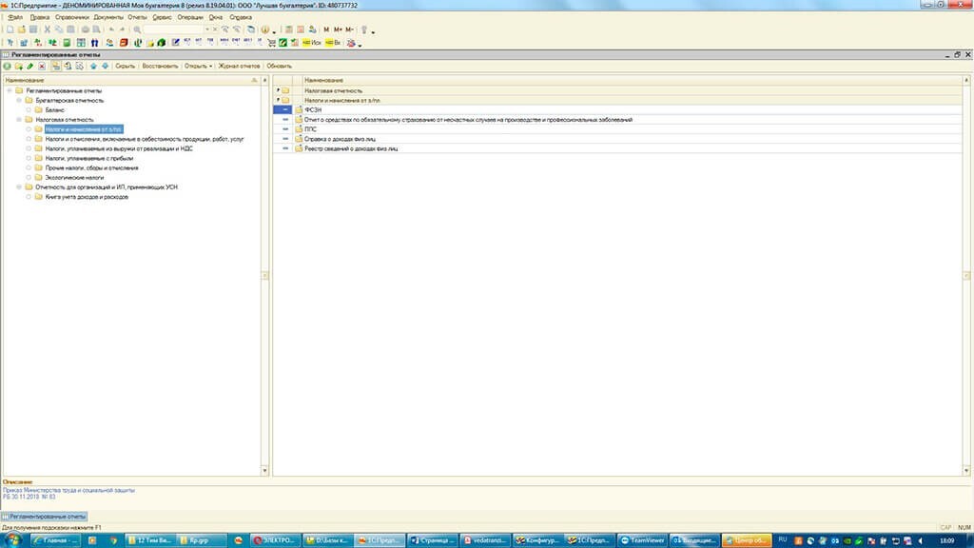Click the right list vertical scrollbar down arrow
Screen dimensions: 974x548
click(966, 471)
